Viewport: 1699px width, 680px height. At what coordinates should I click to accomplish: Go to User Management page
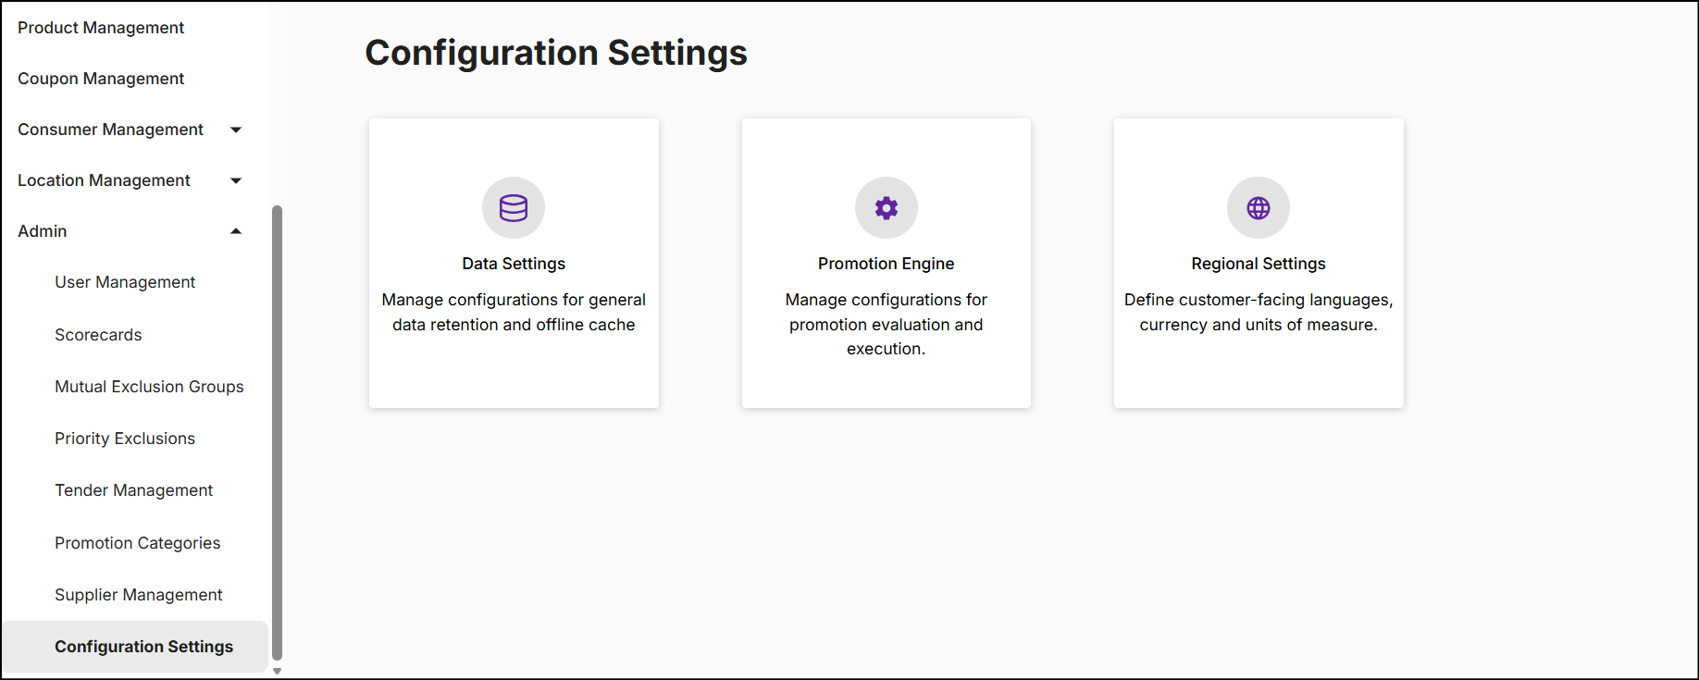tap(125, 282)
